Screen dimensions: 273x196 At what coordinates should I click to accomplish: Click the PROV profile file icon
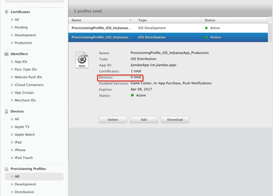82,60
